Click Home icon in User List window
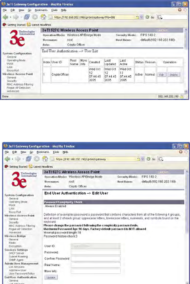Screen dimensions: 190x284 coord(43,17)
